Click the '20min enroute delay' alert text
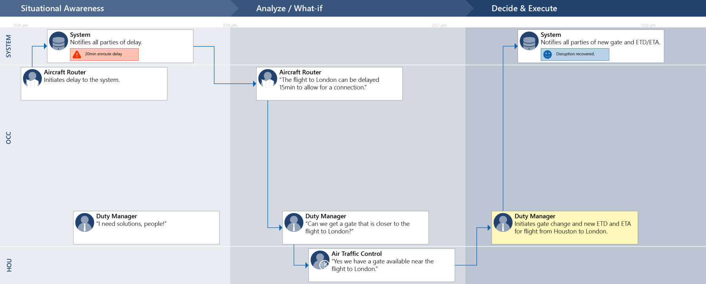This screenshot has height=284, width=706. [104, 54]
